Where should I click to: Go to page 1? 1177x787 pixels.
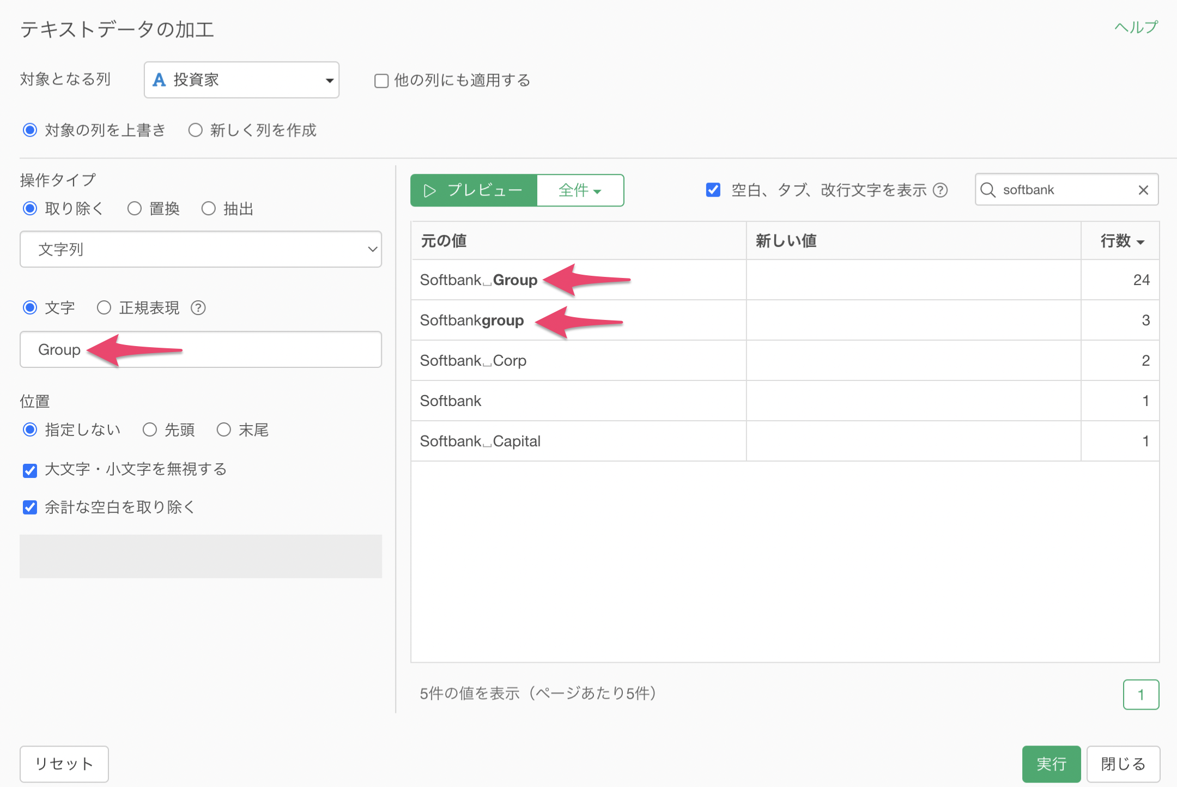pos(1141,694)
